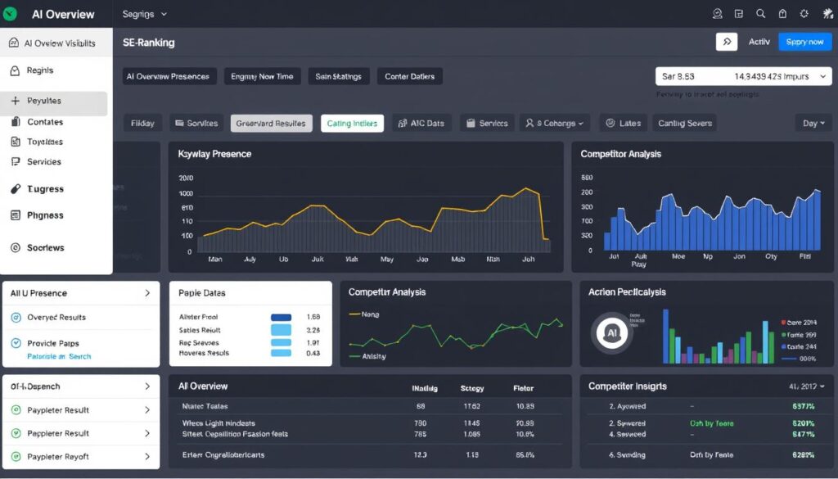Viewport: 838px width, 479px height.
Task: Select the Greervard Resultes tab
Action: point(271,123)
